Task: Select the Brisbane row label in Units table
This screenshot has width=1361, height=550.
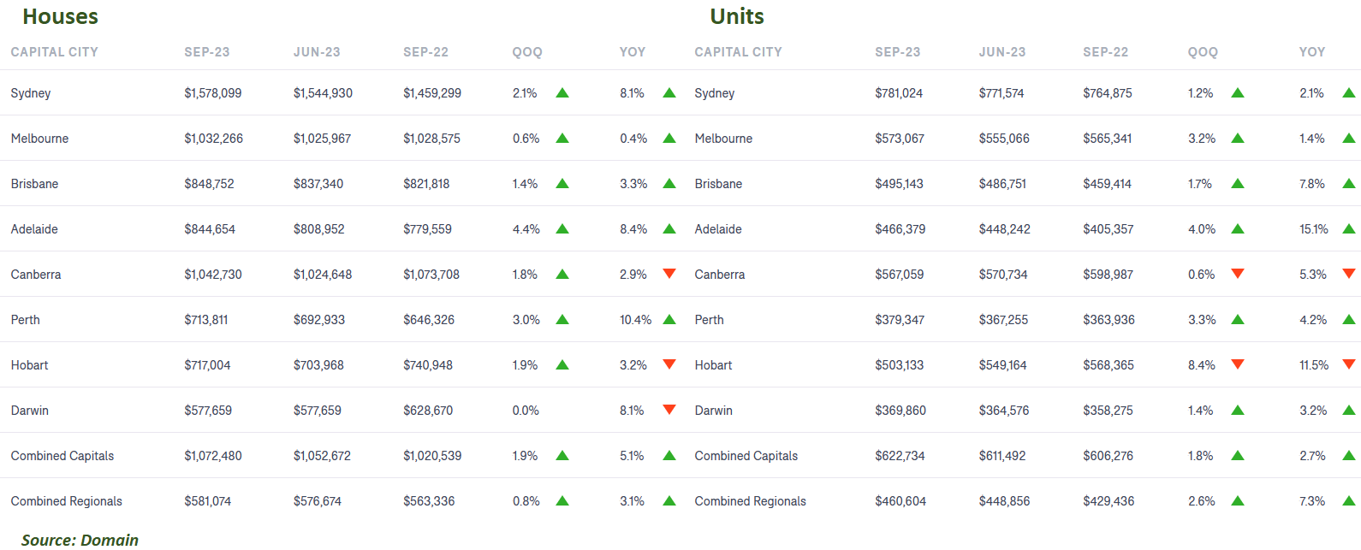Action: [x=718, y=184]
